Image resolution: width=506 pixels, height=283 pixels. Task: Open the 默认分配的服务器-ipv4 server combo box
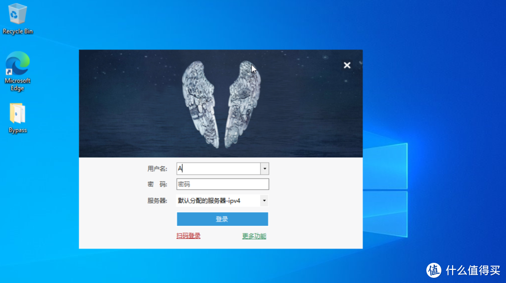pyautogui.click(x=218, y=201)
